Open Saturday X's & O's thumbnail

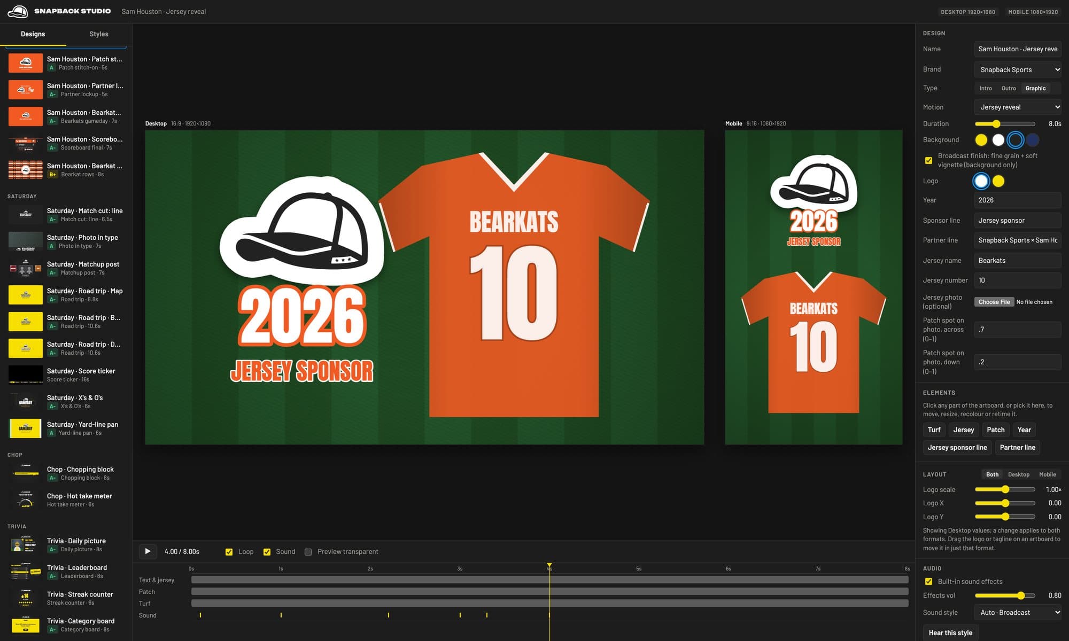(x=26, y=402)
